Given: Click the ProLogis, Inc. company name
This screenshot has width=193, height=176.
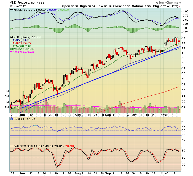Looking at the screenshot, I should [x=26, y=2].
